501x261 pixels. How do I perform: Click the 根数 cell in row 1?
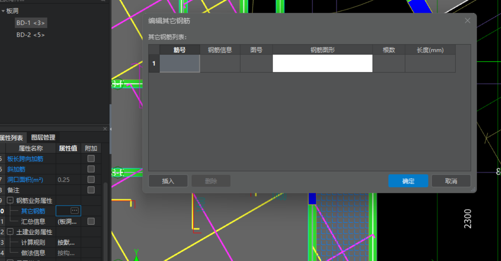[389, 63]
